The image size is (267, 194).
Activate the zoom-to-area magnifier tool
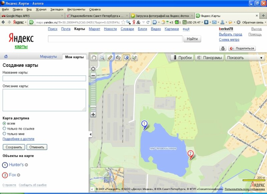tap(102, 58)
